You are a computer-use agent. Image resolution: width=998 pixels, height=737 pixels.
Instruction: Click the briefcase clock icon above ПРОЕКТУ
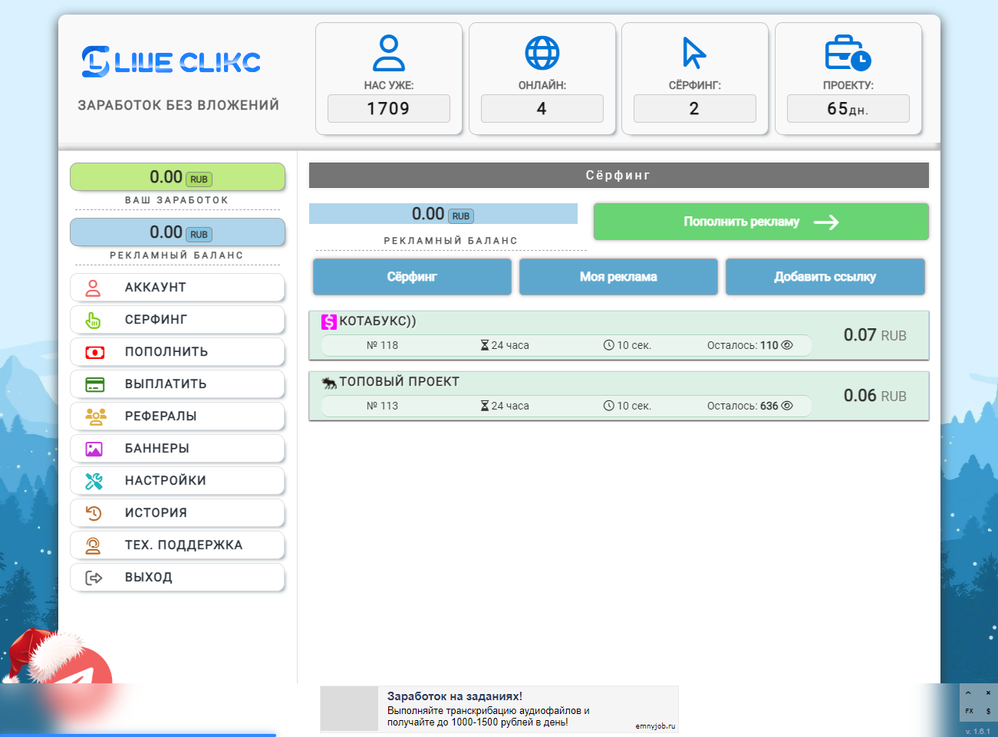click(x=848, y=53)
